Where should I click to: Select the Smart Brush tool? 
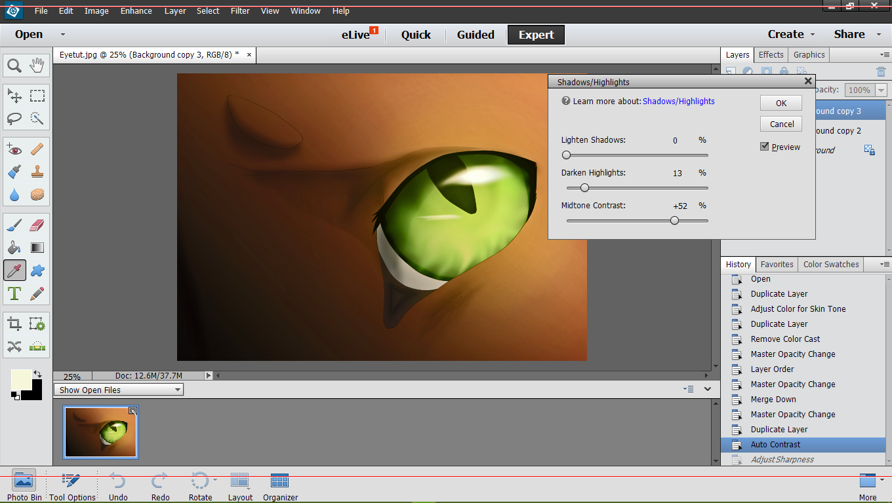click(14, 172)
